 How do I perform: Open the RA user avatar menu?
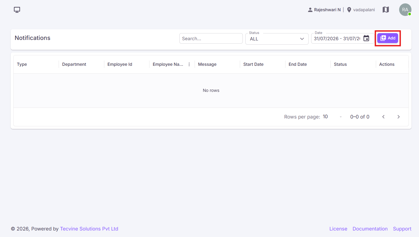[405, 10]
